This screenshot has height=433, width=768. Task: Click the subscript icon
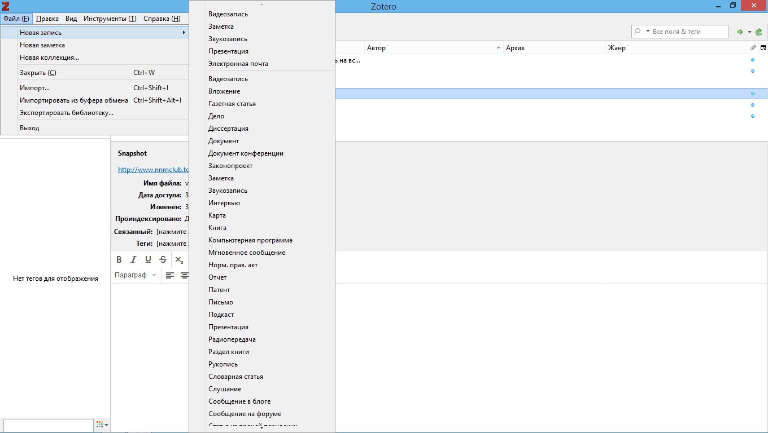(x=179, y=259)
